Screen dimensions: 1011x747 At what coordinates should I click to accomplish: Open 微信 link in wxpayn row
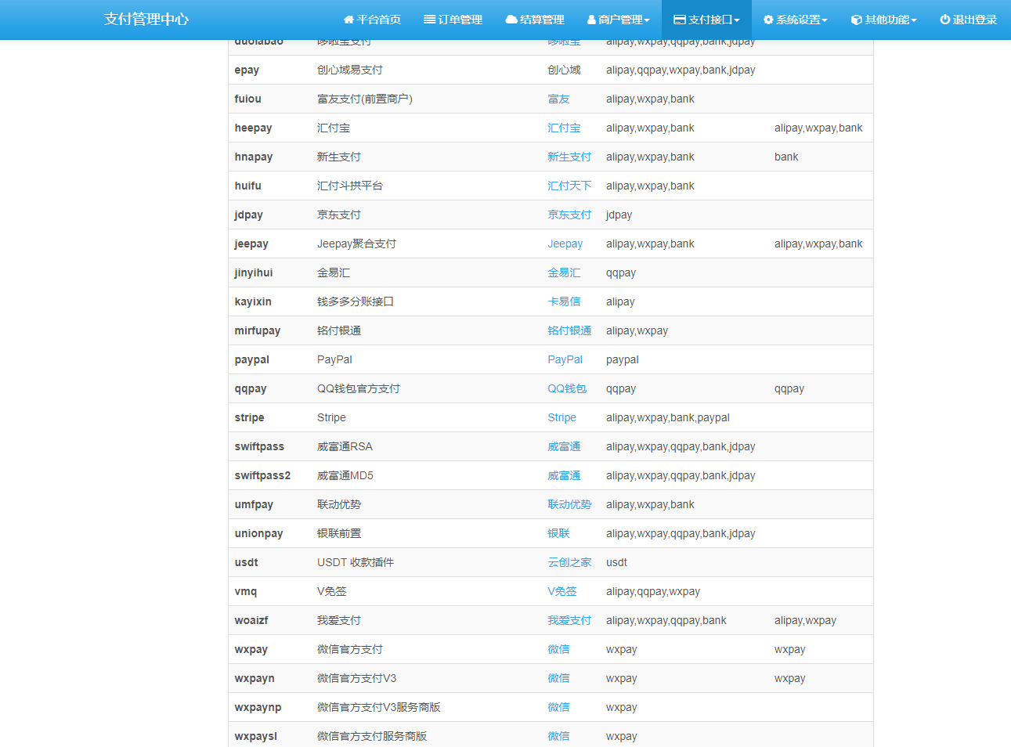558,678
